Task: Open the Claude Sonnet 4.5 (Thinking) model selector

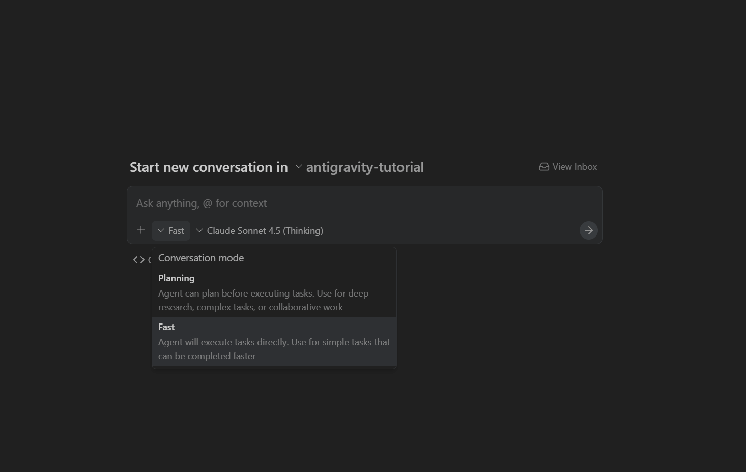Action: tap(265, 231)
